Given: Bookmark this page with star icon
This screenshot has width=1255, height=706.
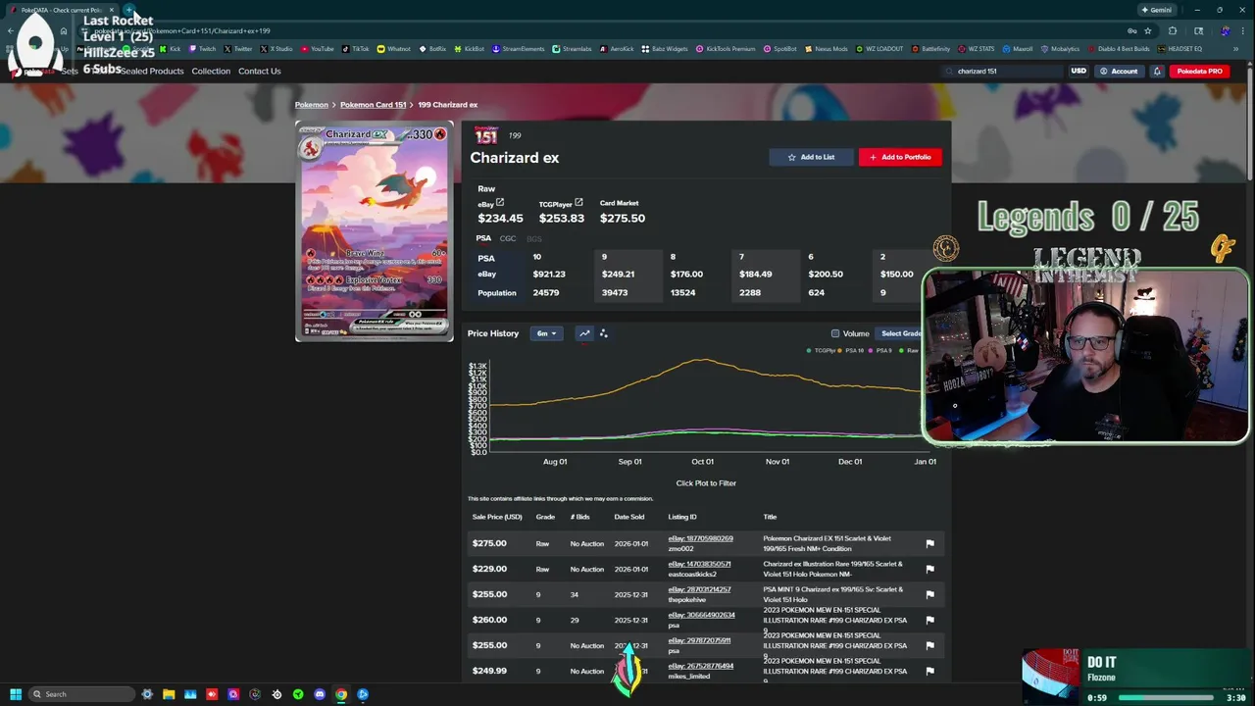Looking at the screenshot, I should tap(1147, 30).
